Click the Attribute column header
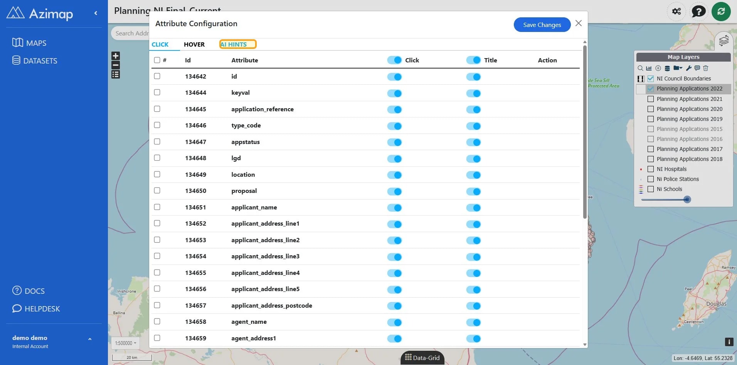The width and height of the screenshot is (737, 365). coord(245,60)
